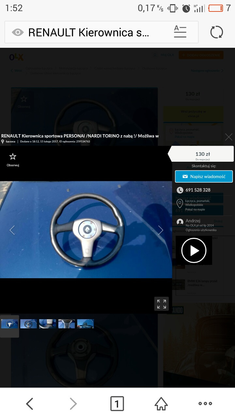This screenshot has height=419, width=235.
Task: Select third photo thumbnail
Action: tap(48, 324)
